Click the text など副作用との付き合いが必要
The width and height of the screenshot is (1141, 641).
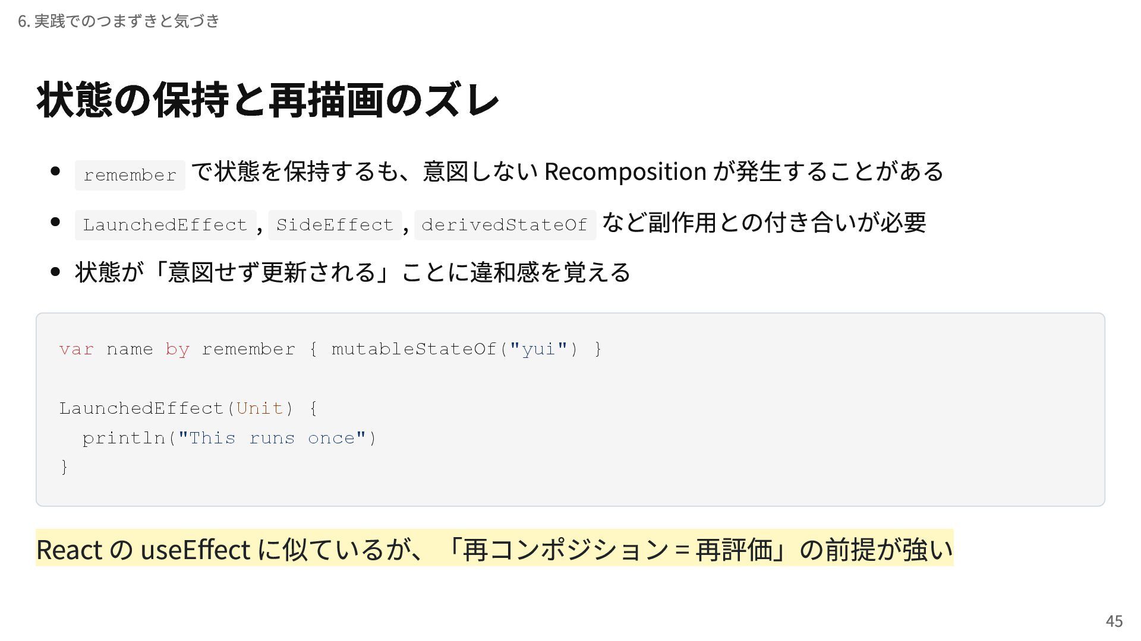[764, 223]
